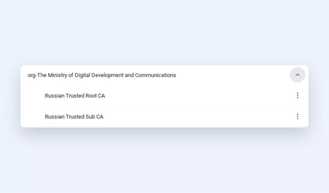The height and width of the screenshot is (193, 329).
Task: Collapse the Ministry of Digital Development group
Action: (297, 75)
